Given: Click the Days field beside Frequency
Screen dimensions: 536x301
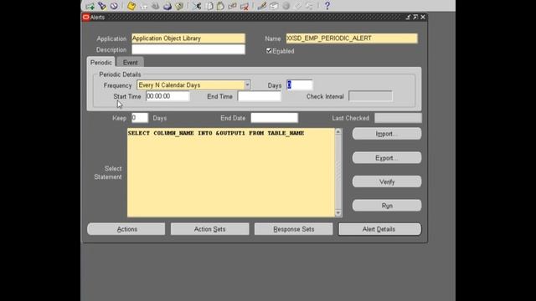Looking at the screenshot, I should pos(300,85).
